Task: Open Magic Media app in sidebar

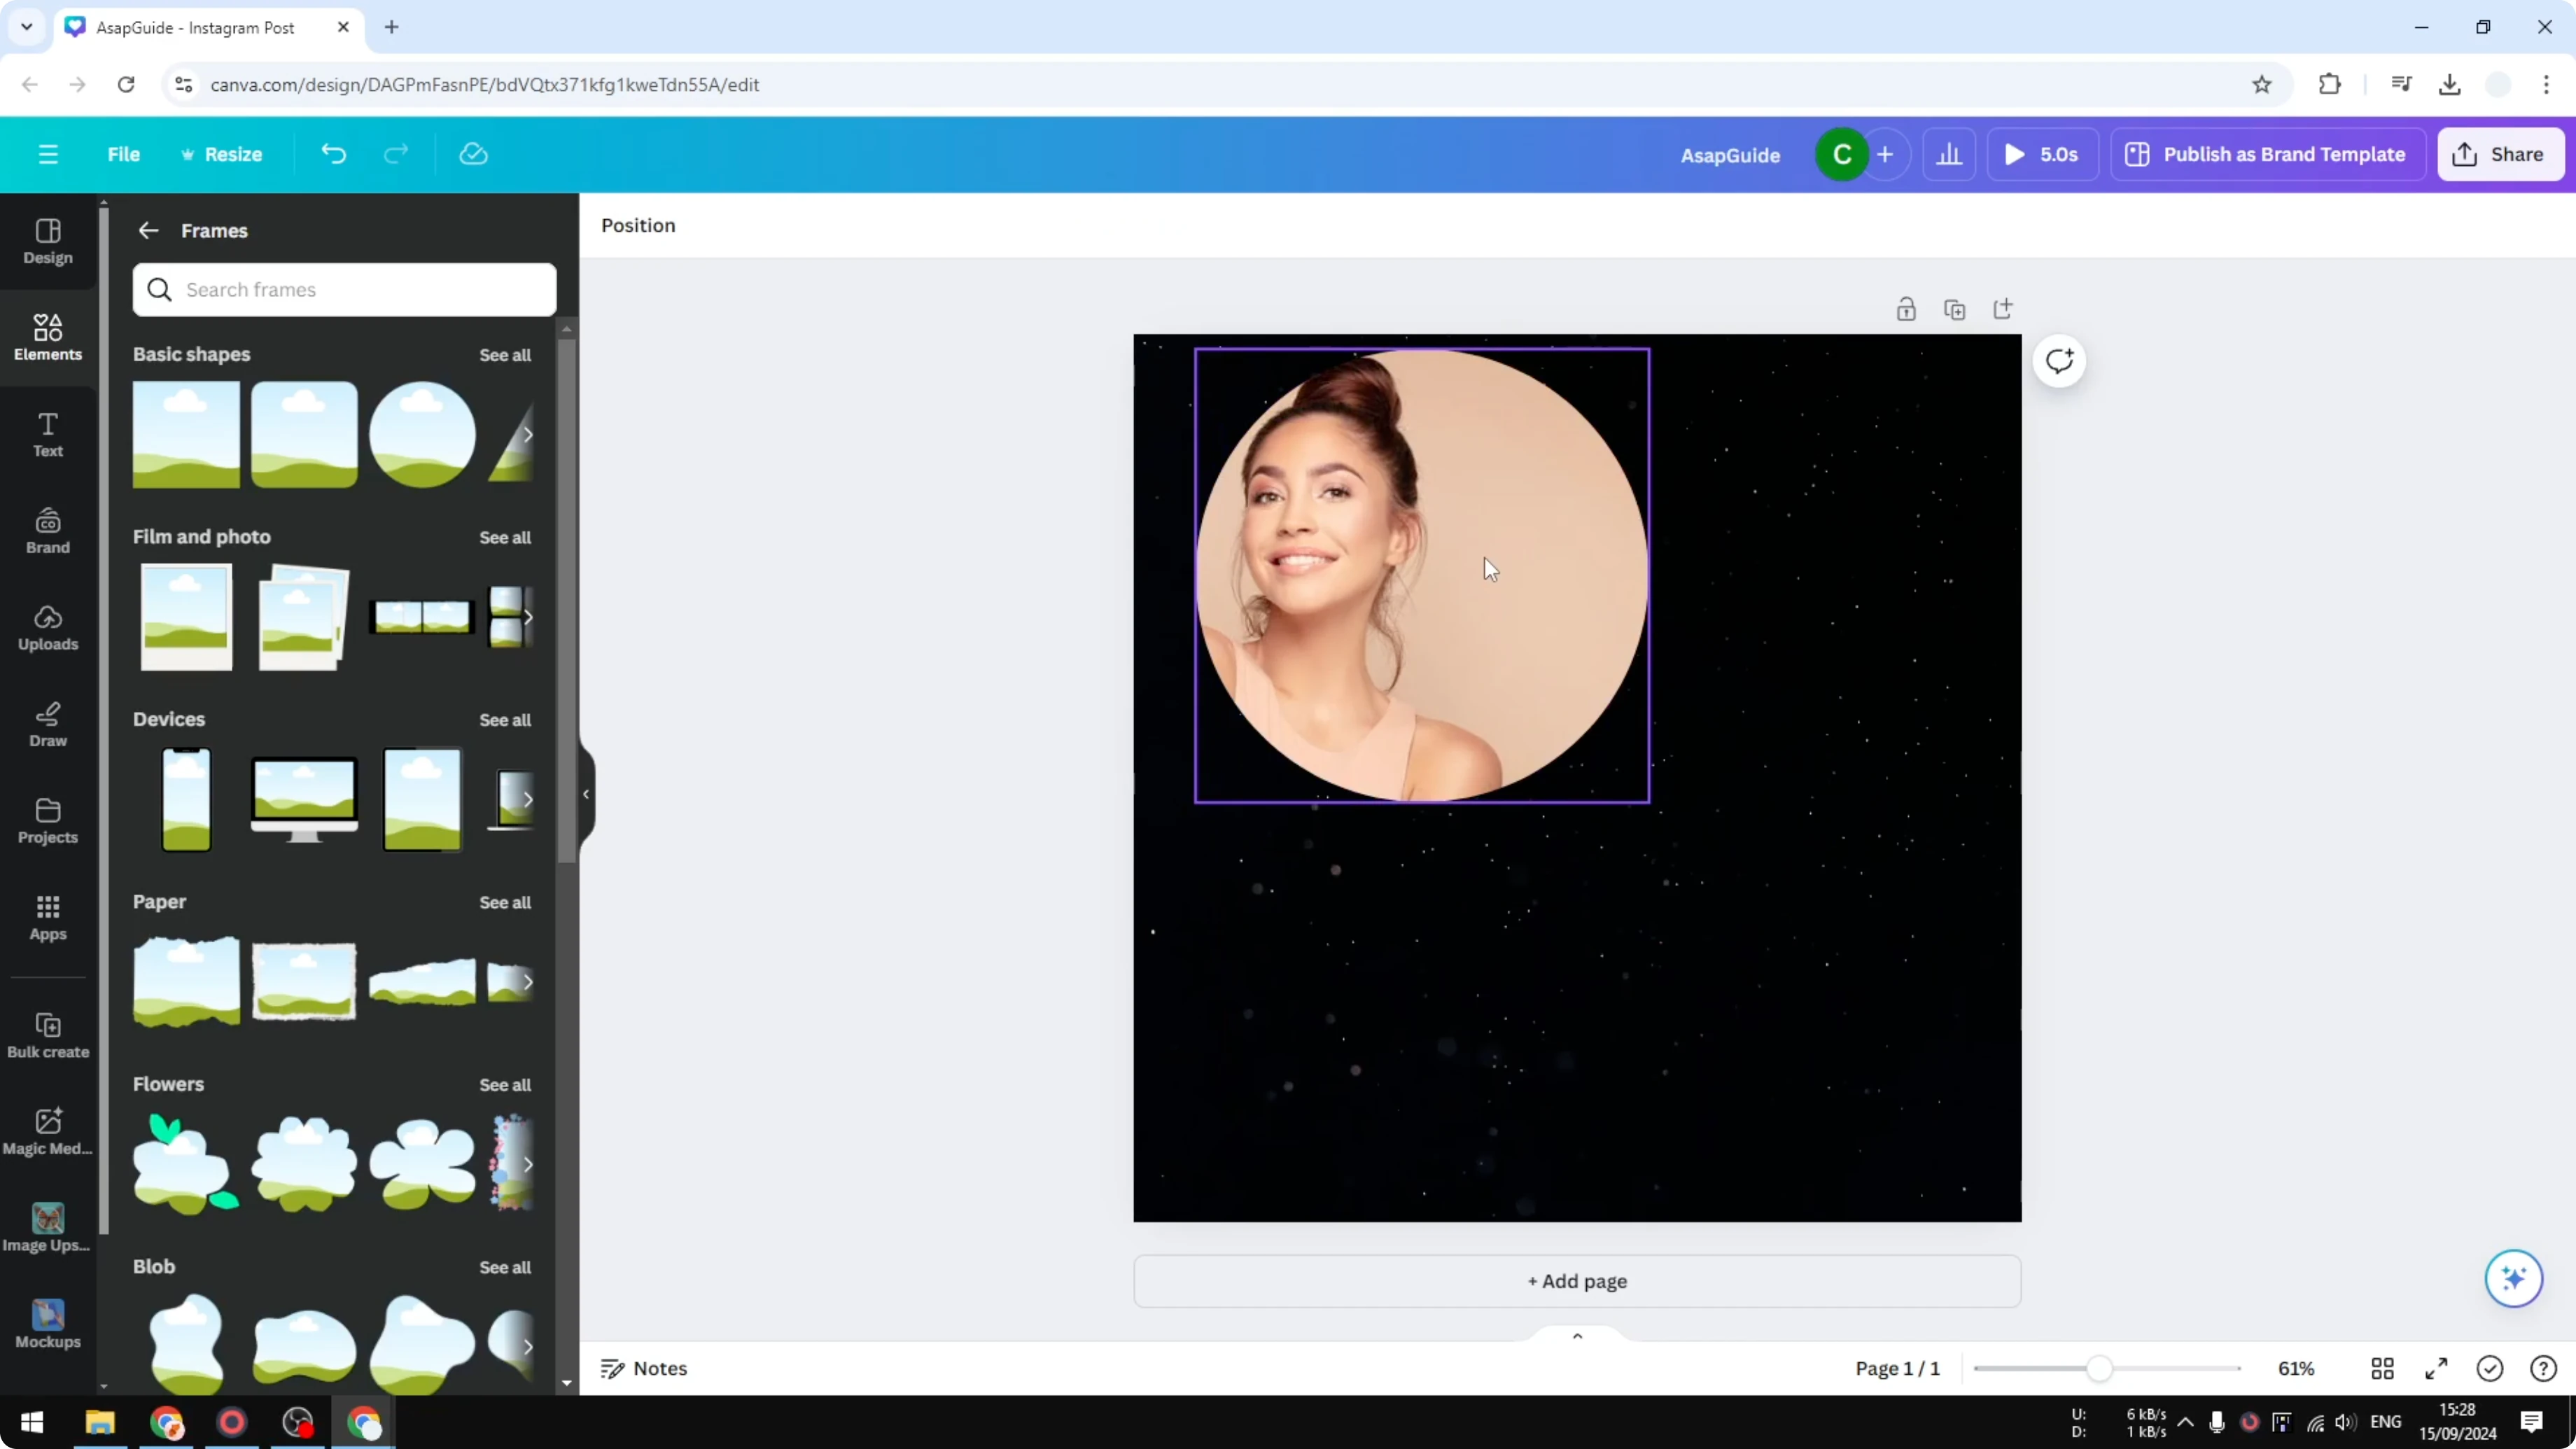Action: (x=48, y=1132)
